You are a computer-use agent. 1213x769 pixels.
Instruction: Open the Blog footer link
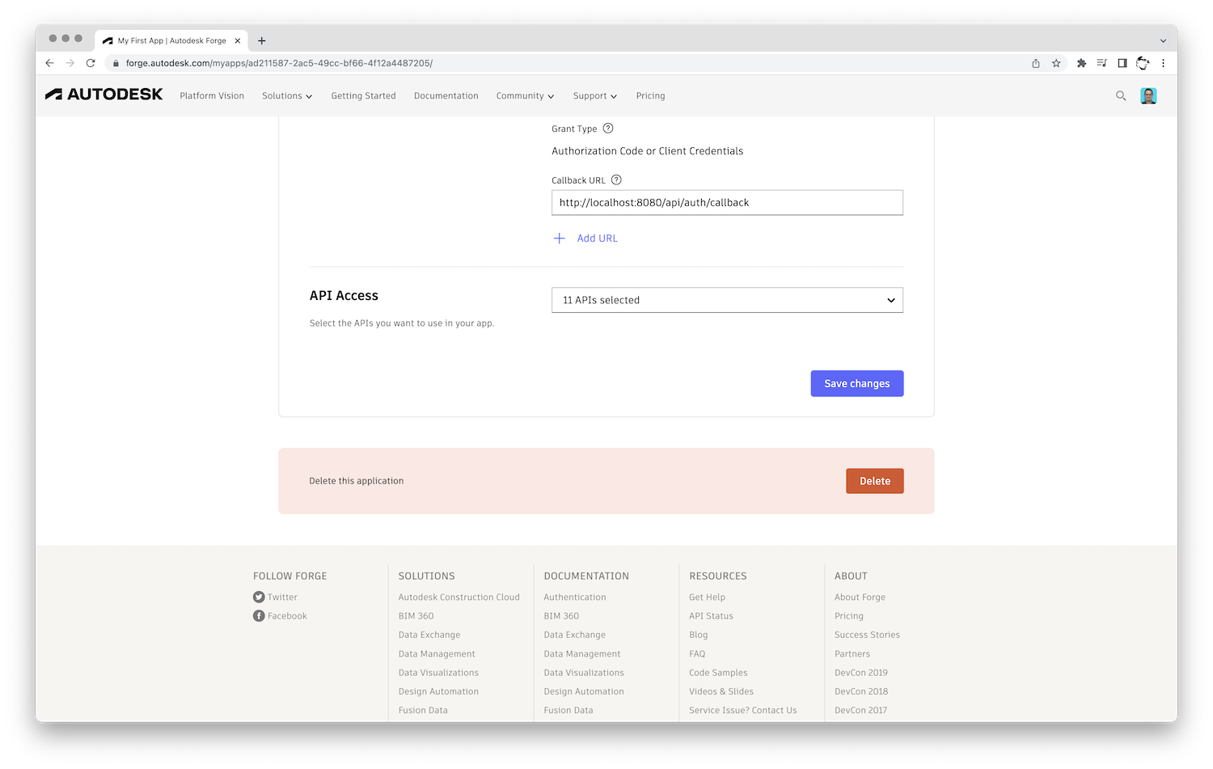pos(698,635)
